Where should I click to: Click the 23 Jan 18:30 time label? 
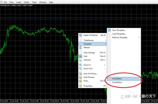point(14,101)
